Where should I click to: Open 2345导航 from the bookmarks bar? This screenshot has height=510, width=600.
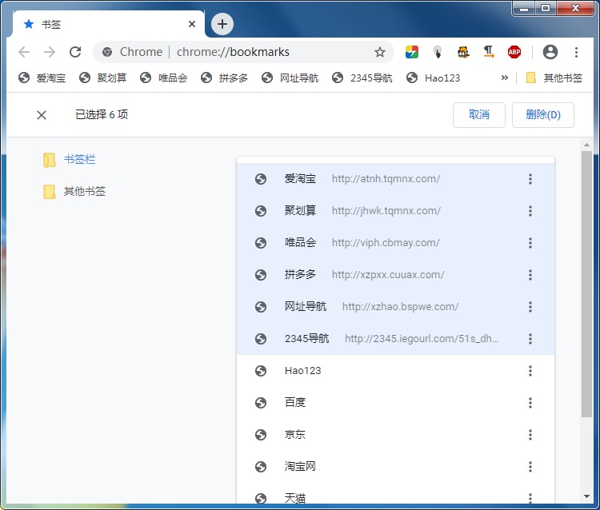pyautogui.click(x=362, y=78)
